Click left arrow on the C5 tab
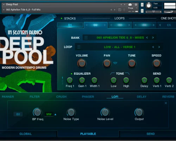 [160, 25]
